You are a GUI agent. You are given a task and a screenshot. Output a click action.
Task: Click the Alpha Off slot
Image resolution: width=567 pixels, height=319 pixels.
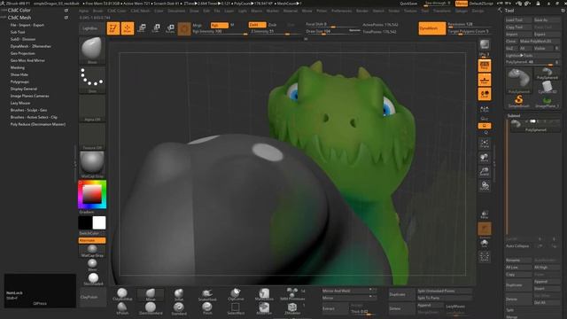[x=92, y=108]
